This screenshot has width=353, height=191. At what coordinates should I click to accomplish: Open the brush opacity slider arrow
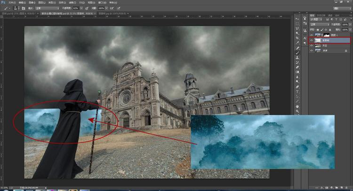[81, 8]
